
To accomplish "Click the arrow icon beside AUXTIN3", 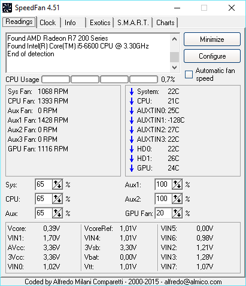I will coord(132,139).
